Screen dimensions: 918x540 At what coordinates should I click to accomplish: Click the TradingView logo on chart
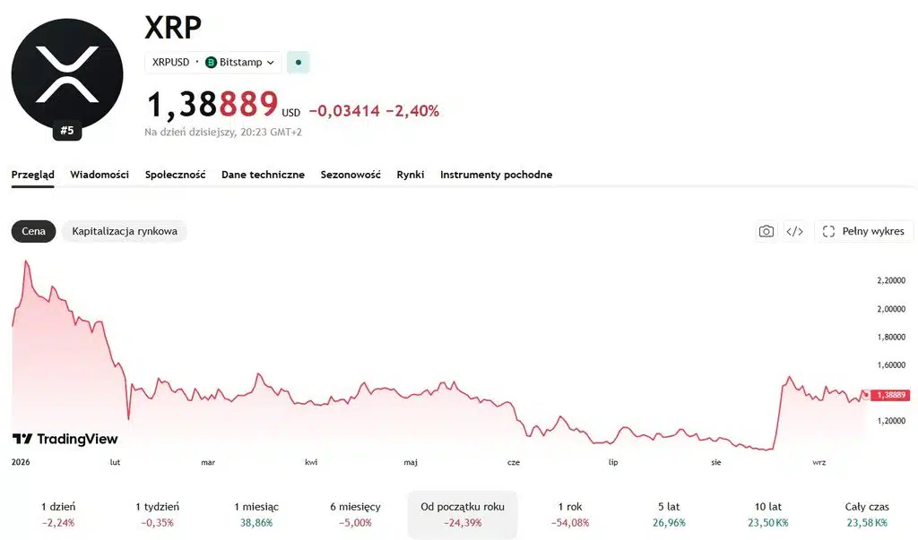65,439
